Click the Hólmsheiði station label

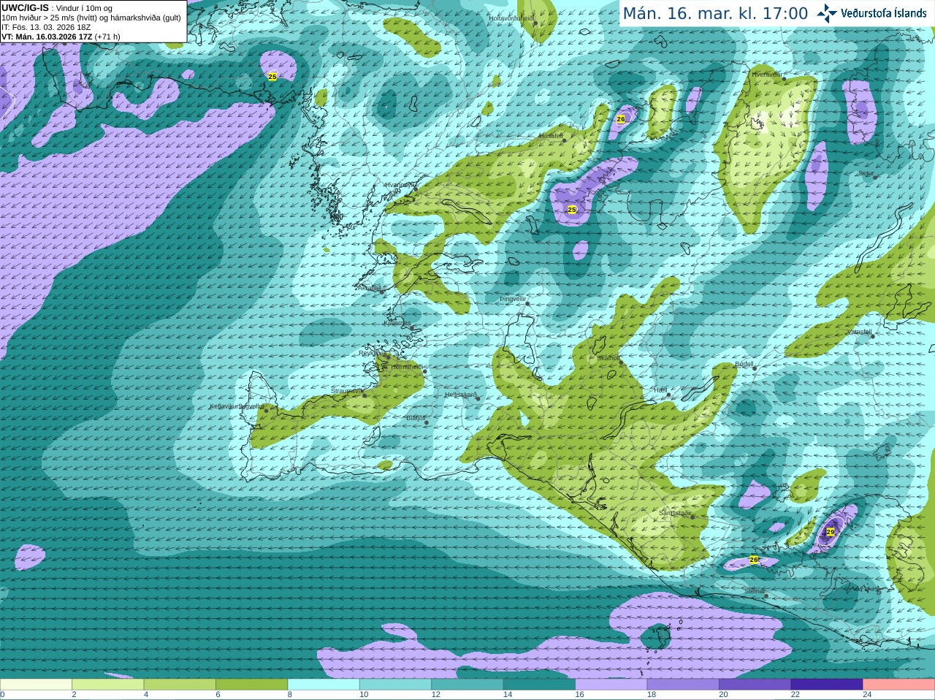click(x=407, y=367)
